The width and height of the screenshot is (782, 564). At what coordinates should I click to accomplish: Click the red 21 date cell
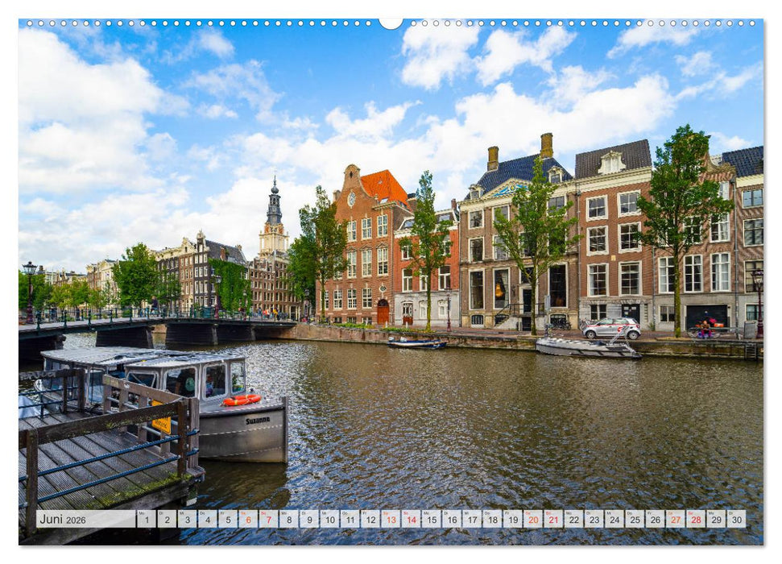552,522
